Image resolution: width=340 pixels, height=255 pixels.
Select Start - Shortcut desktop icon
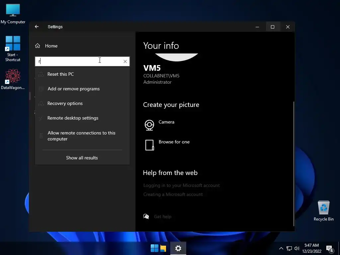13,49
